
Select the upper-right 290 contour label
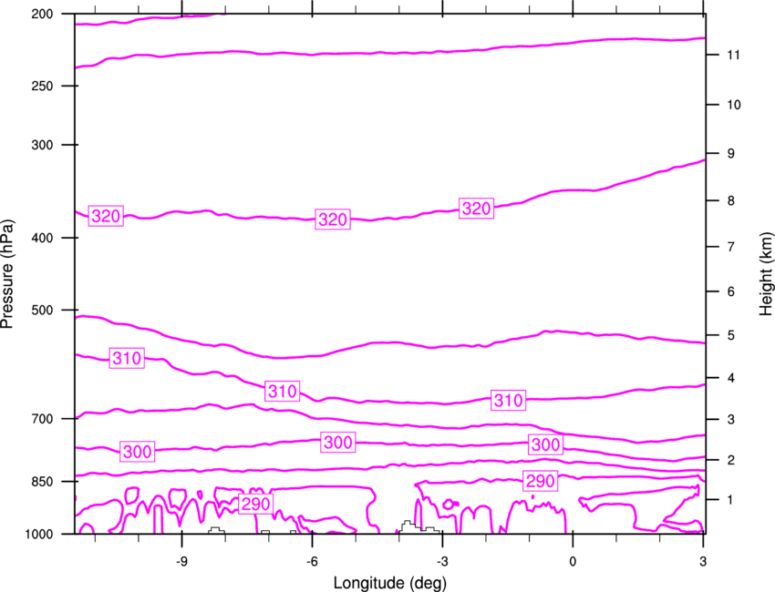tap(541, 481)
